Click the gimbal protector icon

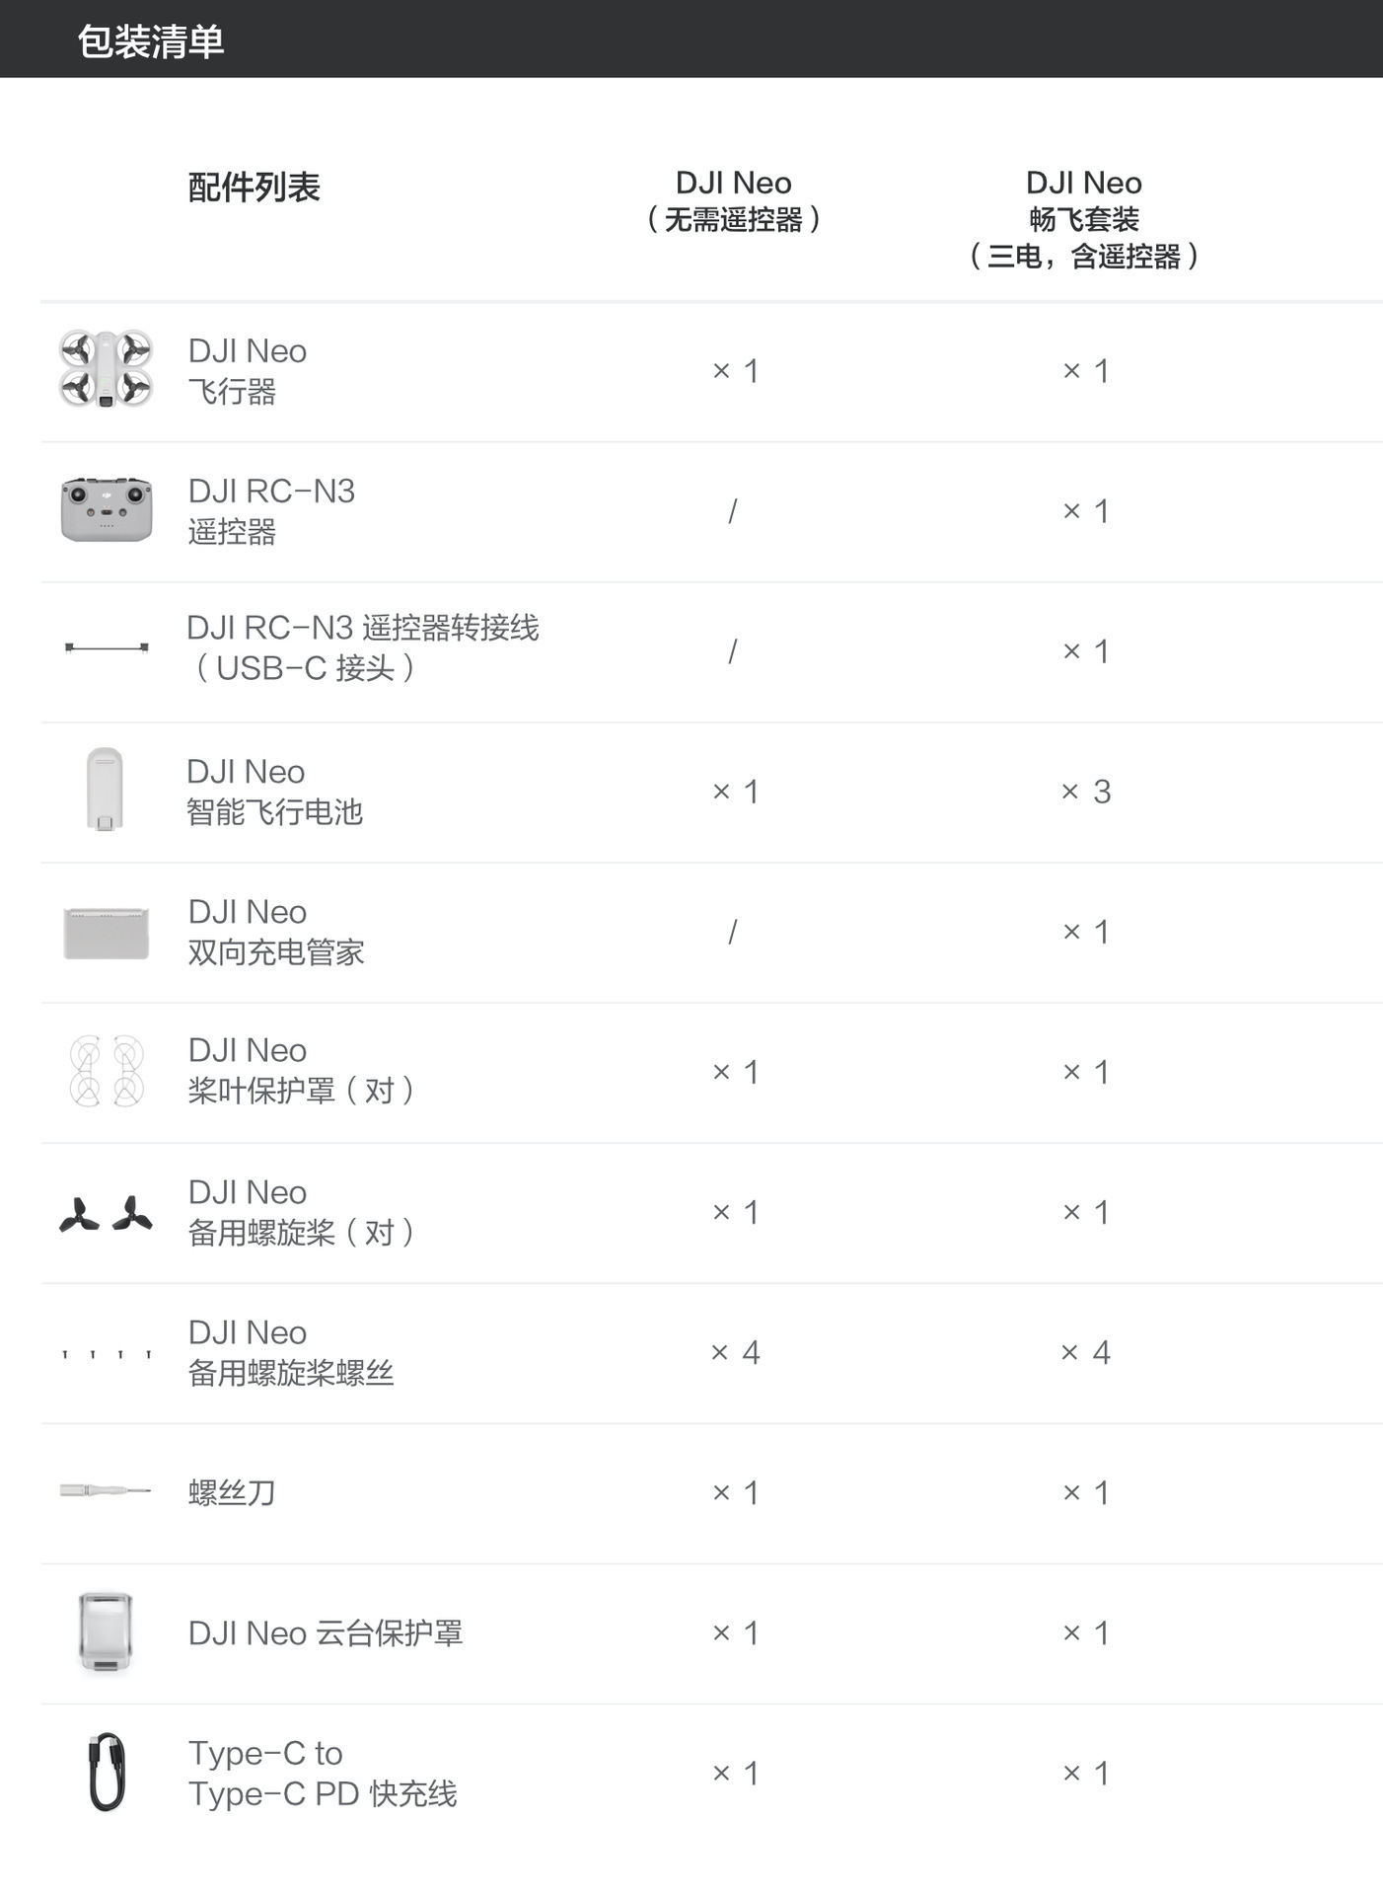click(x=106, y=1632)
